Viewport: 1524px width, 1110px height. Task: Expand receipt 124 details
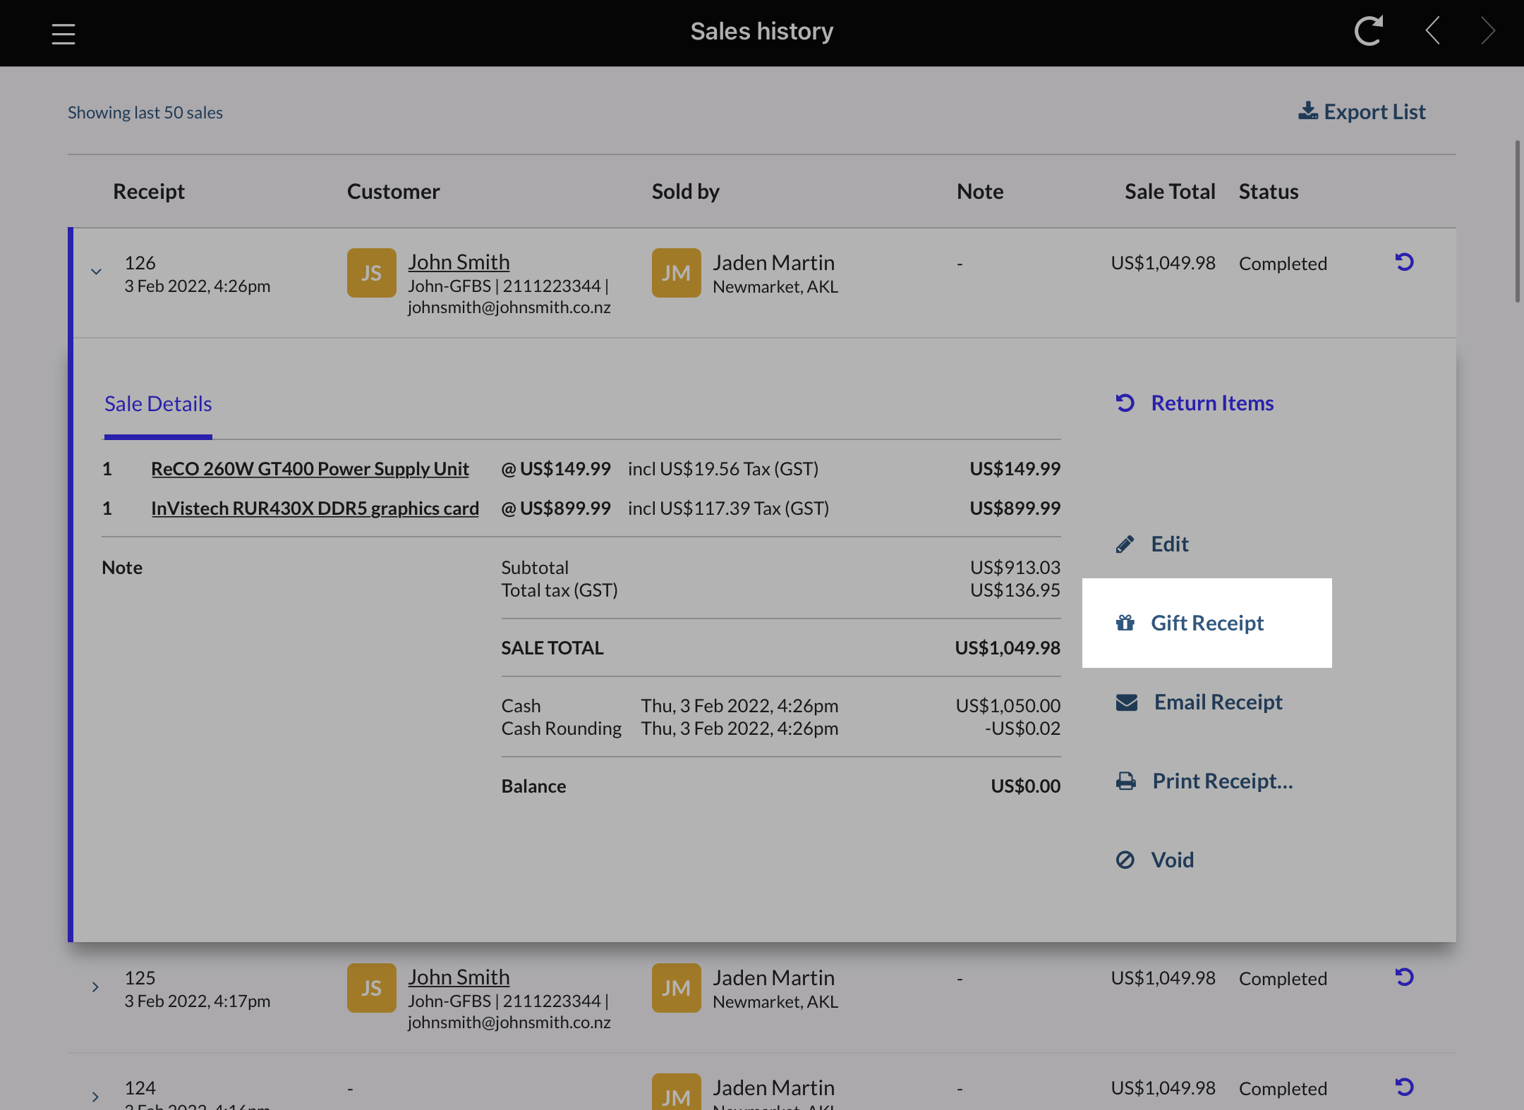[x=96, y=1097]
